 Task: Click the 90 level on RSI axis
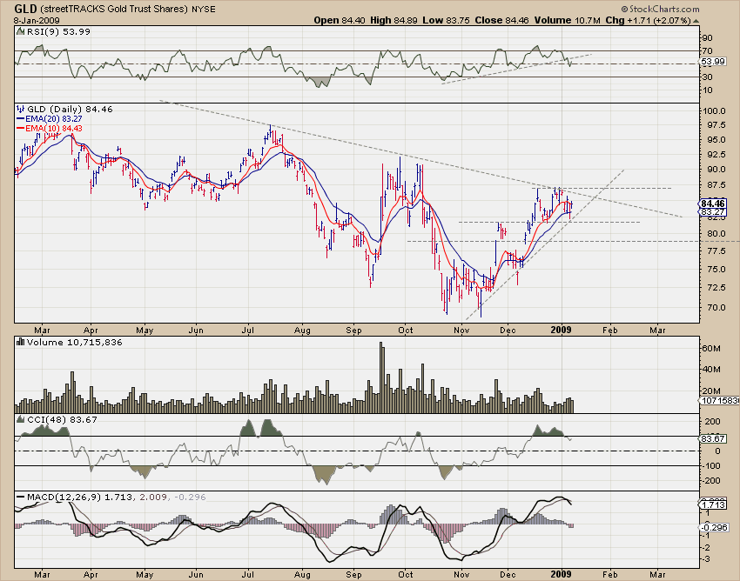click(707, 37)
